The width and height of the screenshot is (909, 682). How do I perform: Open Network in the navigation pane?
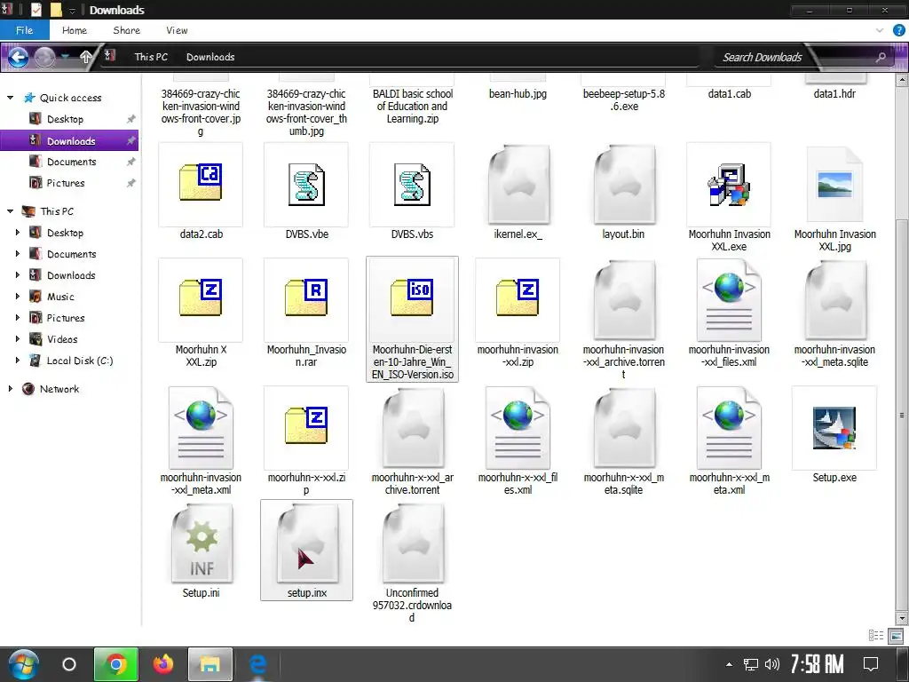[x=59, y=389]
